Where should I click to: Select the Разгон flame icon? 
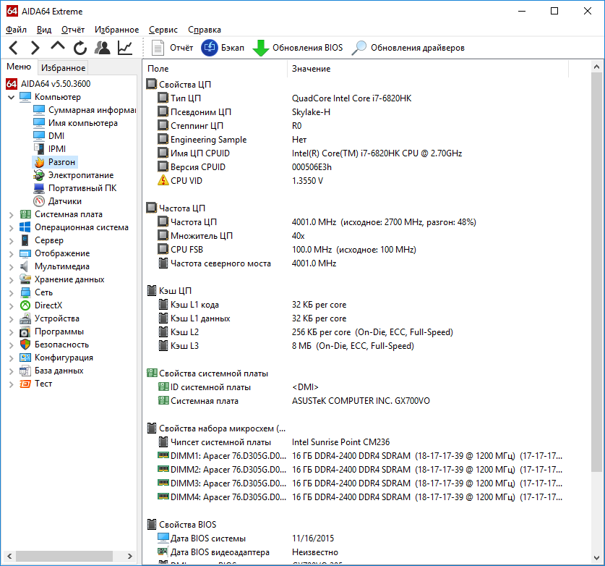pos(39,162)
